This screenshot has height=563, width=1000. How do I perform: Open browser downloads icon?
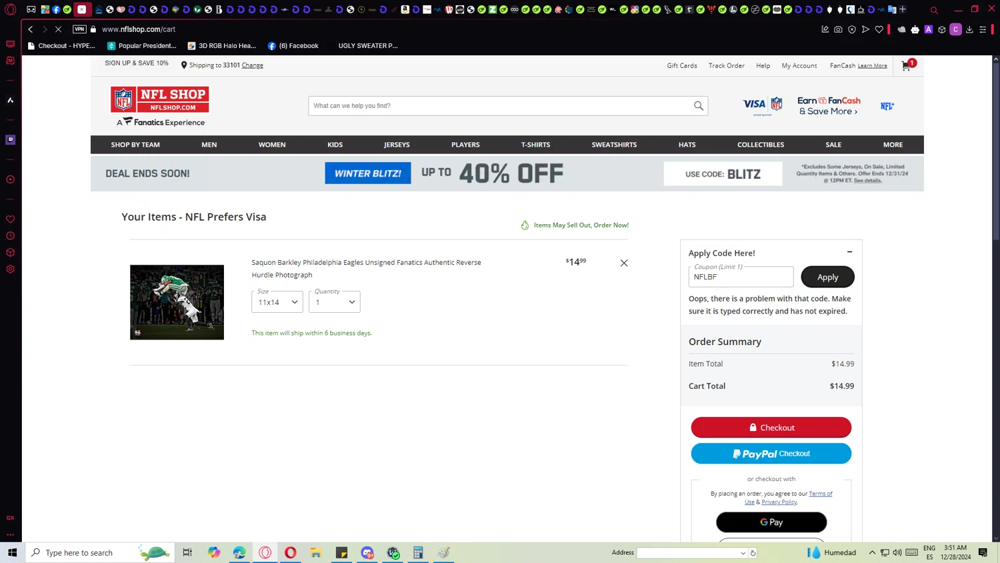(969, 29)
